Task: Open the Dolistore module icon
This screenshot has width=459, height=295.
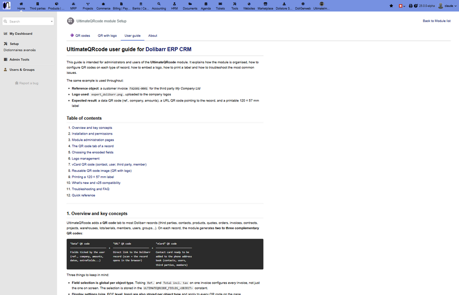Action: point(284,4)
